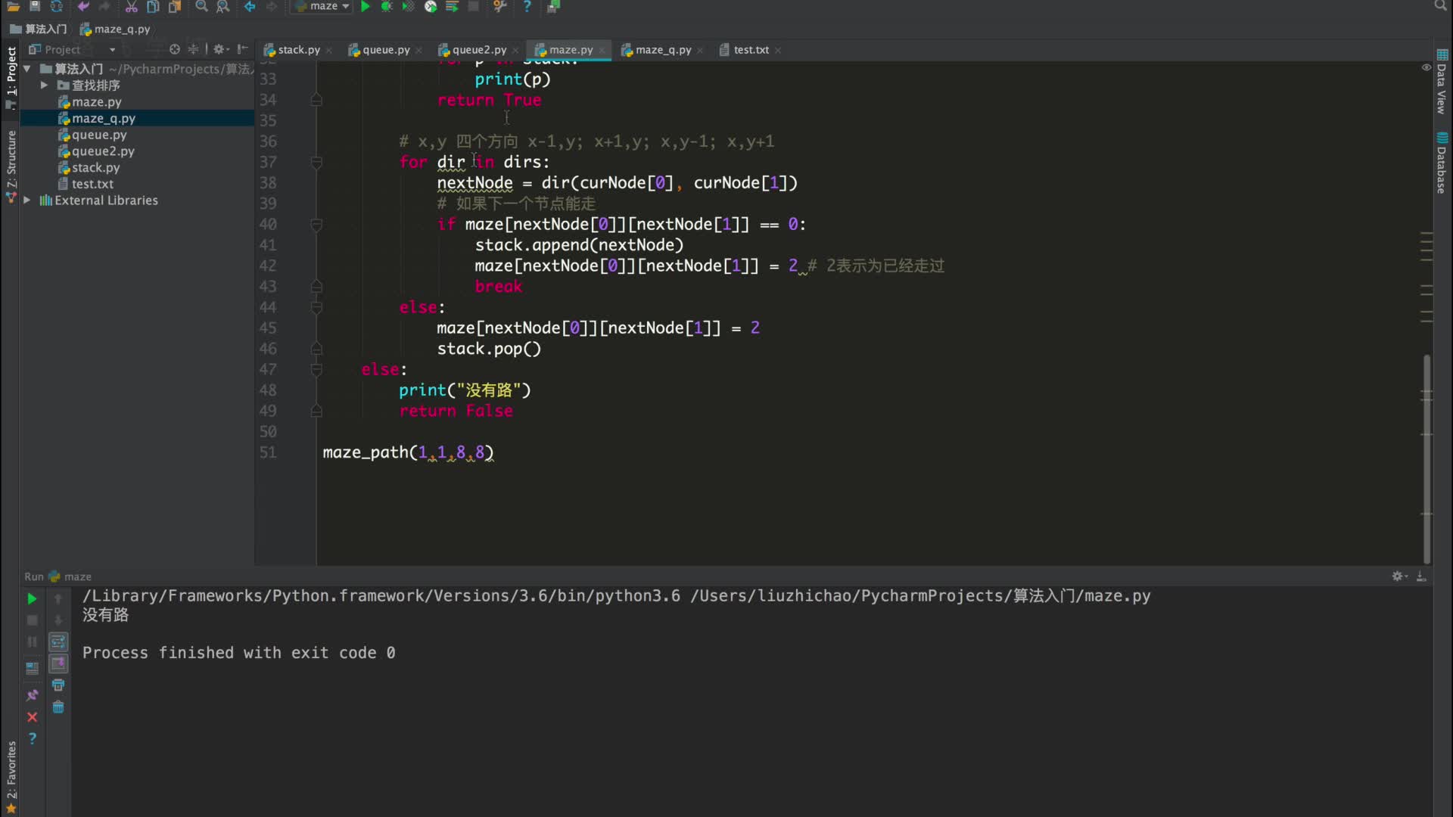
Task: Toggle the Z: Structure tool window
Action: point(11,165)
